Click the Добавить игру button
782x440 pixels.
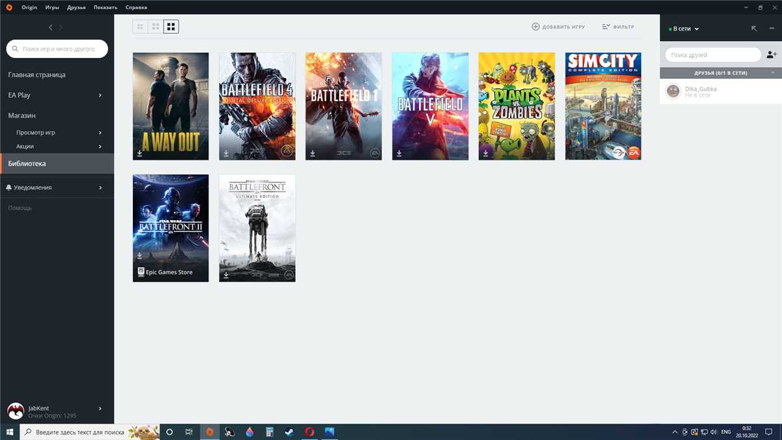tap(558, 27)
